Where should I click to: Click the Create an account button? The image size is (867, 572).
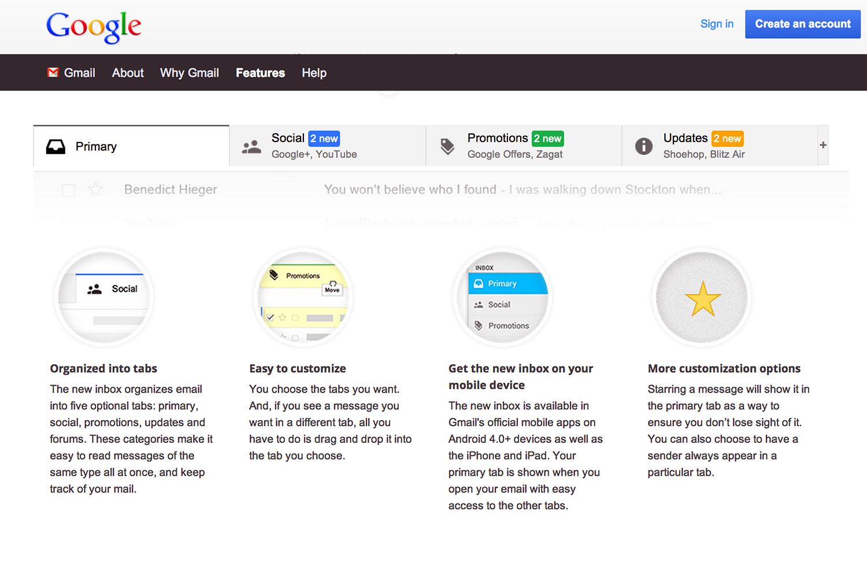tap(803, 24)
